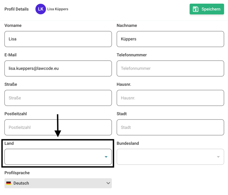Screen dimensions: 228x195
Task: Focus the Nachname field containing Küppers
Action: tap(170, 39)
